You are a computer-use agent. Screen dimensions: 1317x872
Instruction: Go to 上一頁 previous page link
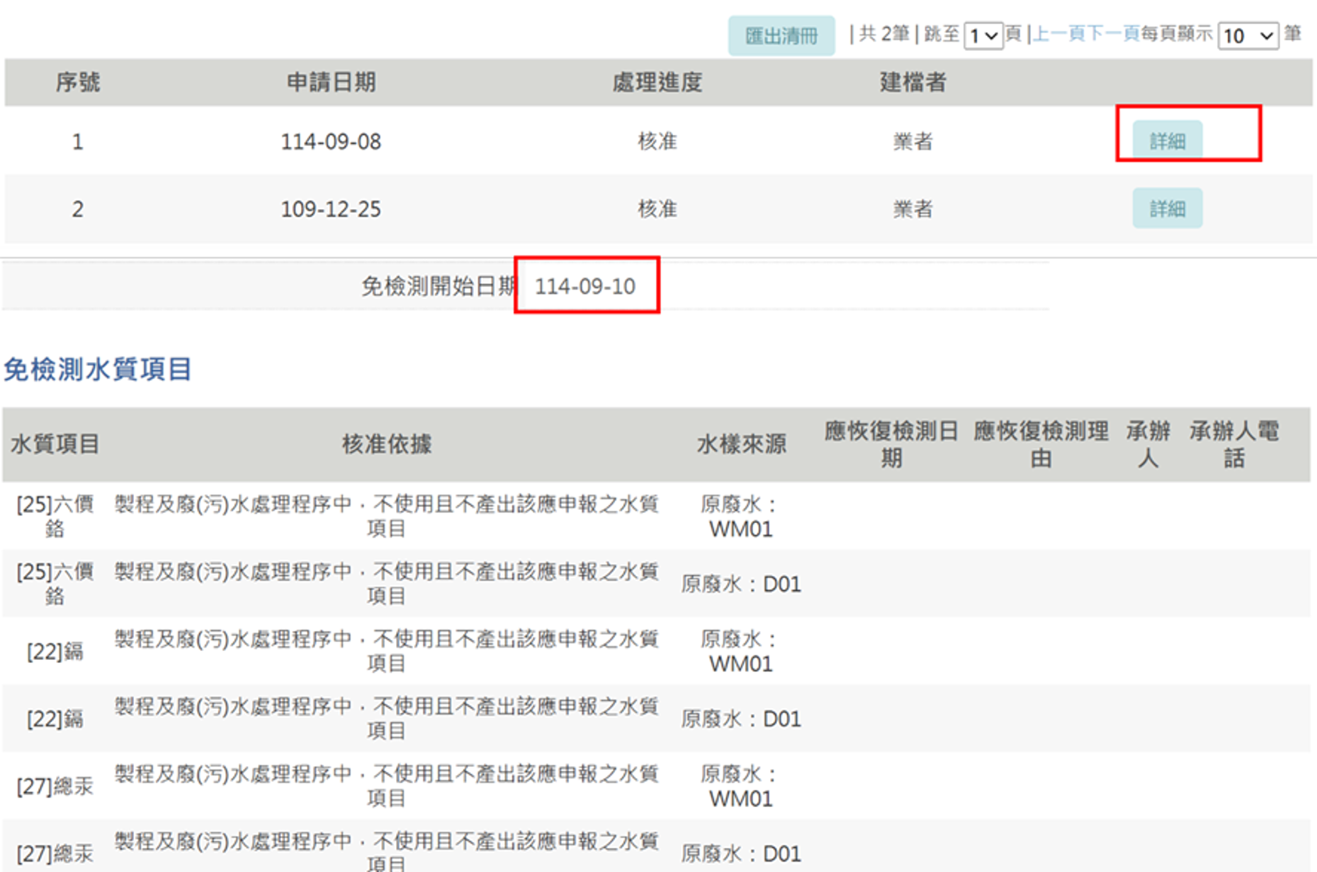(1060, 34)
